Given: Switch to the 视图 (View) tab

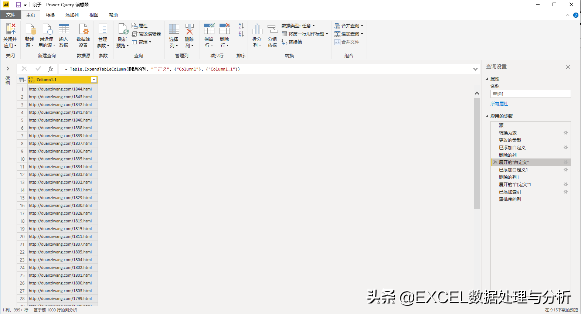Looking at the screenshot, I should coord(94,15).
